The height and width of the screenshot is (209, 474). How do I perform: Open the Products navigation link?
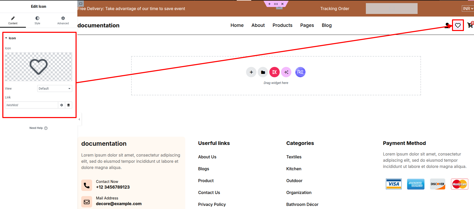tap(282, 25)
